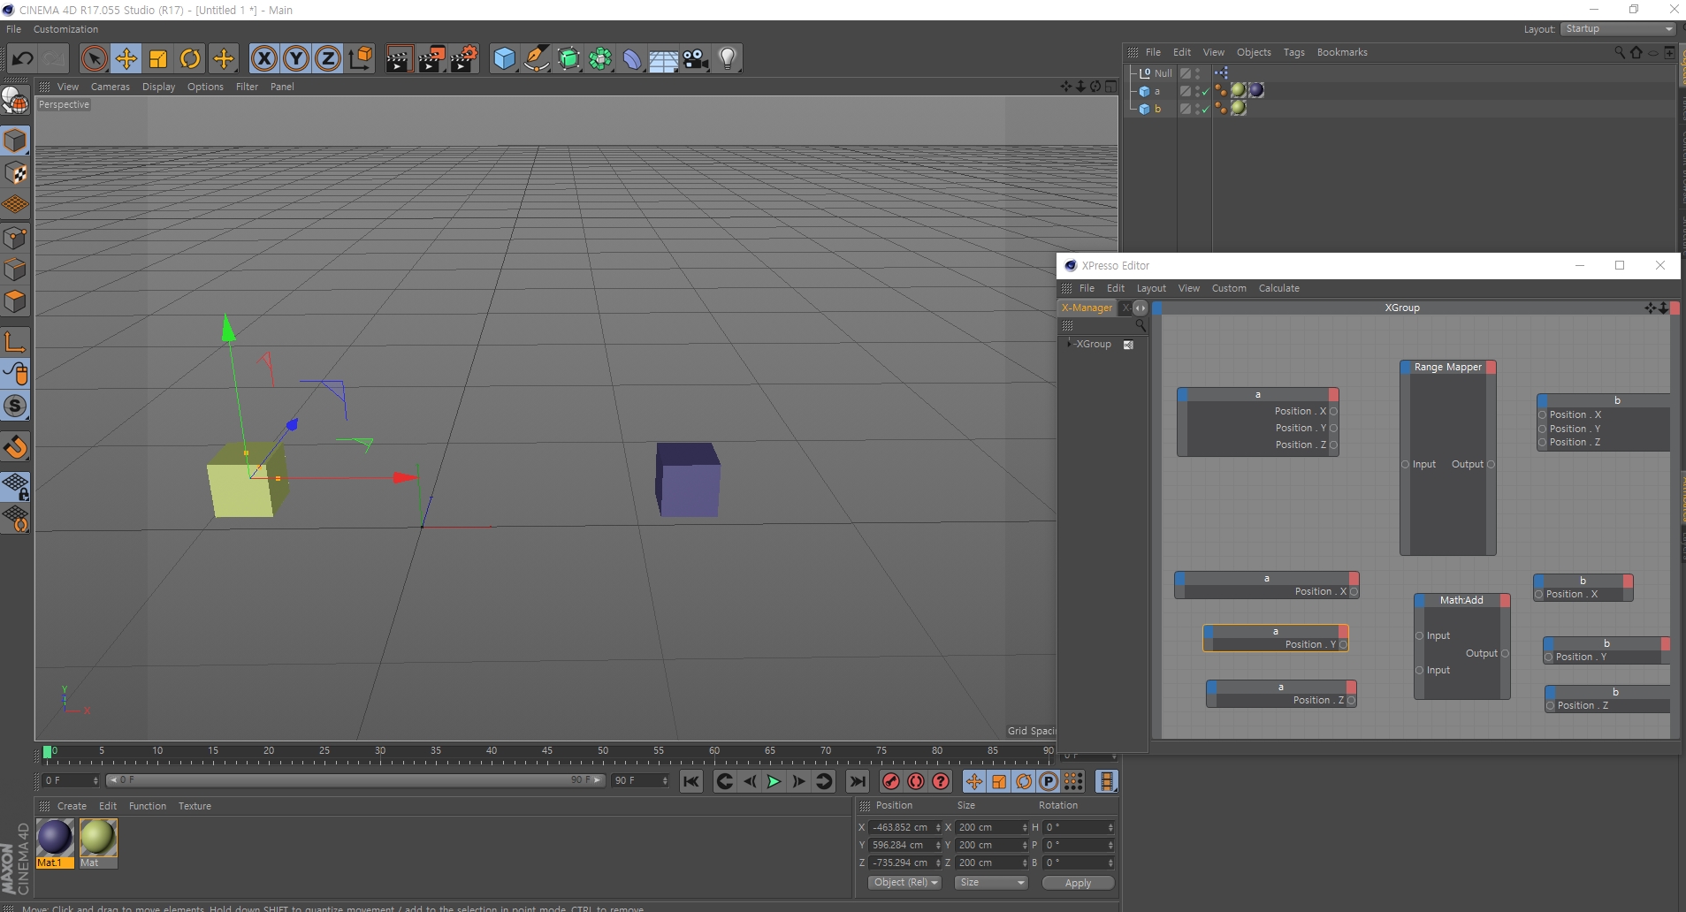Click Size Y field 200 cm
Screen dimensions: 1686x912
click(992, 845)
